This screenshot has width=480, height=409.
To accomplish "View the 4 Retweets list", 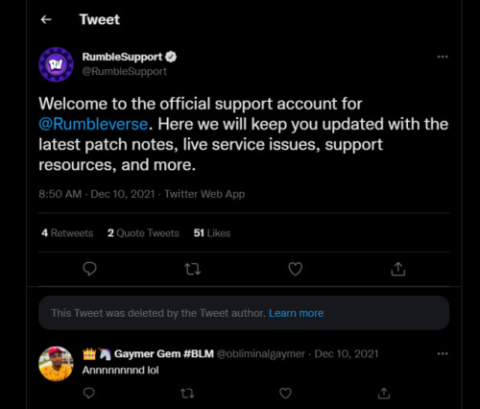I will [67, 233].
